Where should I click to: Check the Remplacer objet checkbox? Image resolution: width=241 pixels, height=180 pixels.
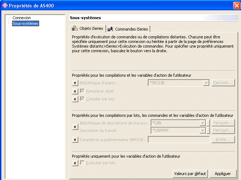click(82, 91)
